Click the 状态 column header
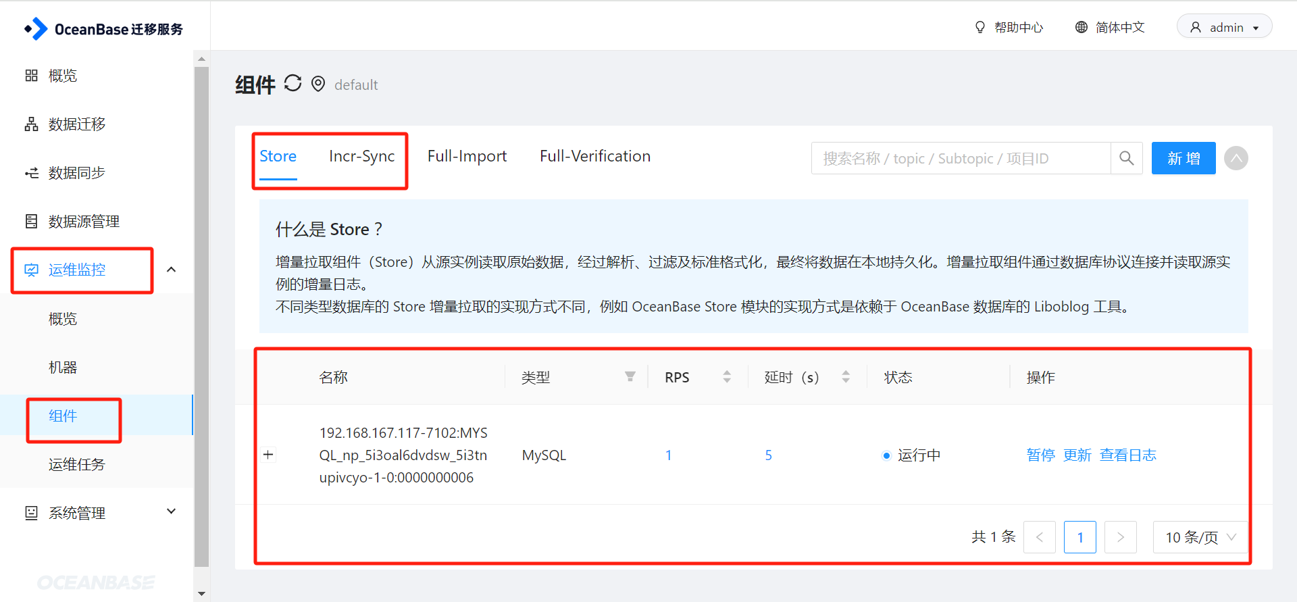The image size is (1297, 602). coord(898,377)
